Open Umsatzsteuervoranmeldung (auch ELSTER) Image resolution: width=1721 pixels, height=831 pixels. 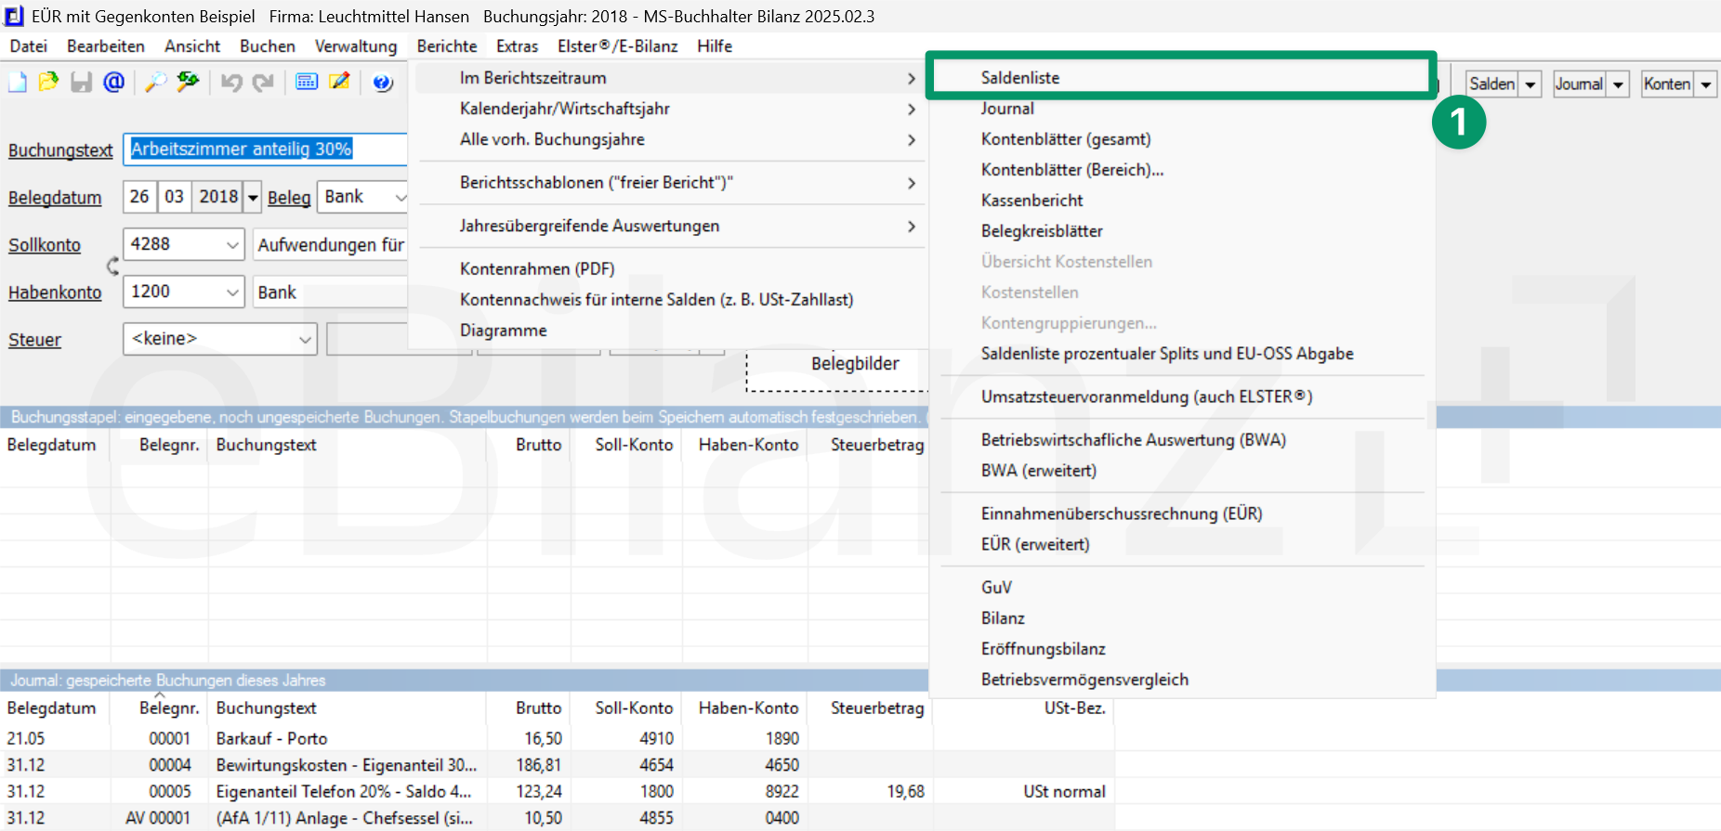pyautogui.click(x=1182, y=396)
